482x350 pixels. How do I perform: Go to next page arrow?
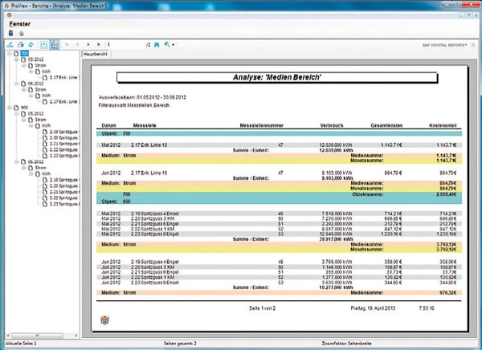[88, 46]
